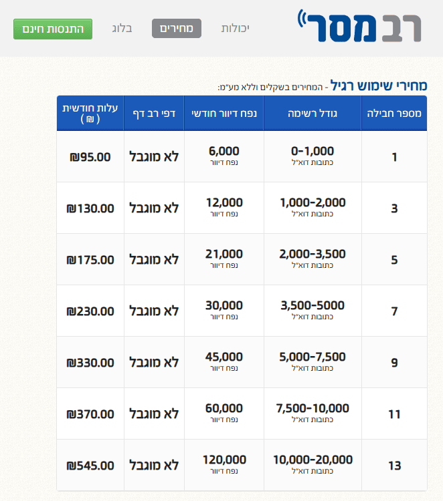Viewport: 443px width, 501px height.
Task: Click the ₪130.00 monthly cost
Action: (90, 208)
